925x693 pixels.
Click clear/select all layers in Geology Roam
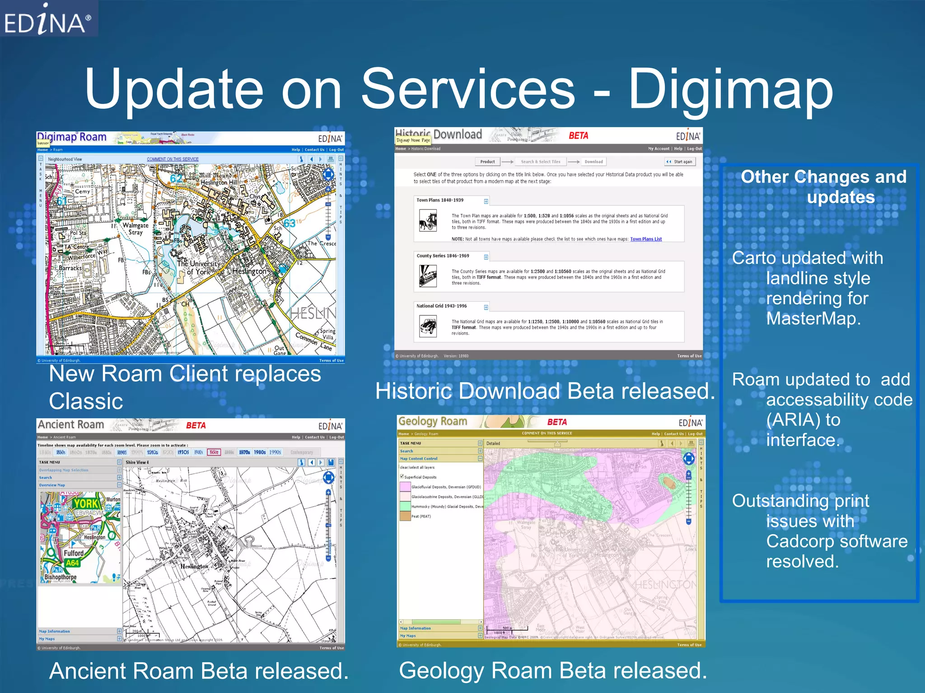click(x=417, y=467)
